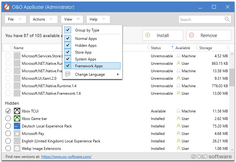This screenshot has width=236, height=162.
Task: Click the scrollbar down arrow
Action: (232, 150)
